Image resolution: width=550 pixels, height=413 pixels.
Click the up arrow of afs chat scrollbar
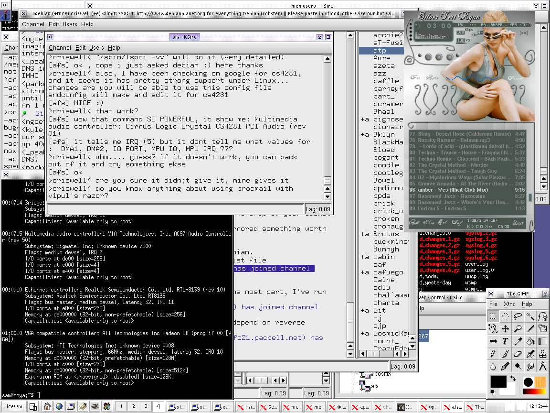coord(327,59)
